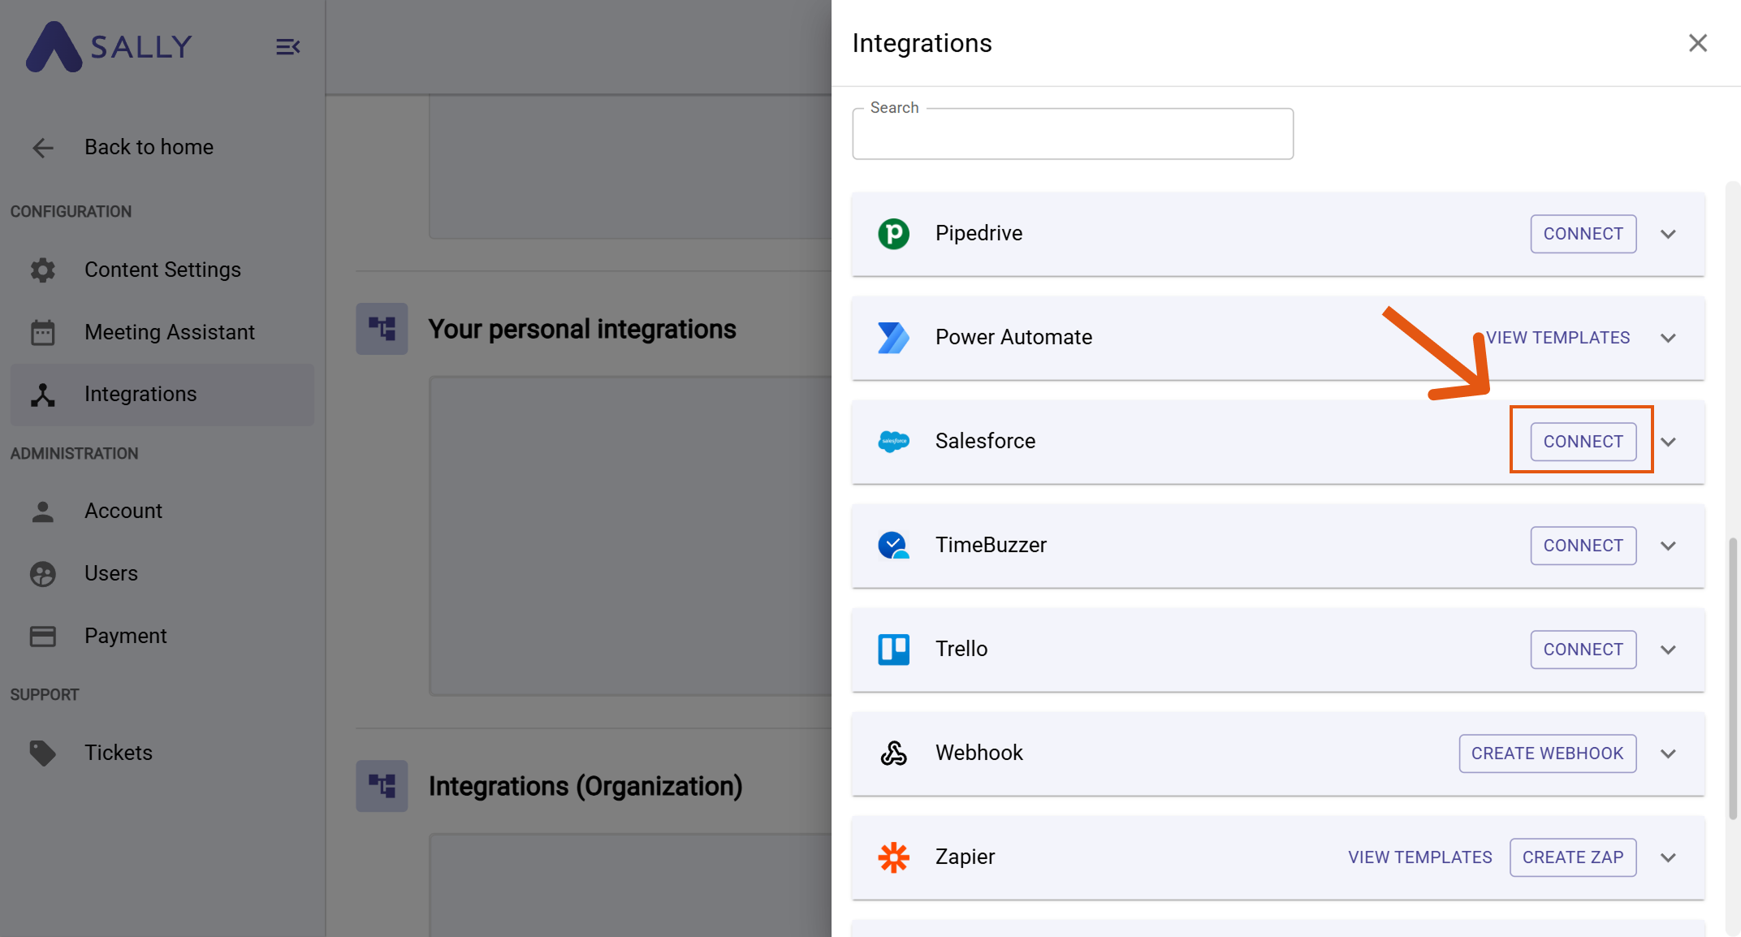Click the Meeting Assistant calendar icon
This screenshot has width=1741, height=937.
43,332
